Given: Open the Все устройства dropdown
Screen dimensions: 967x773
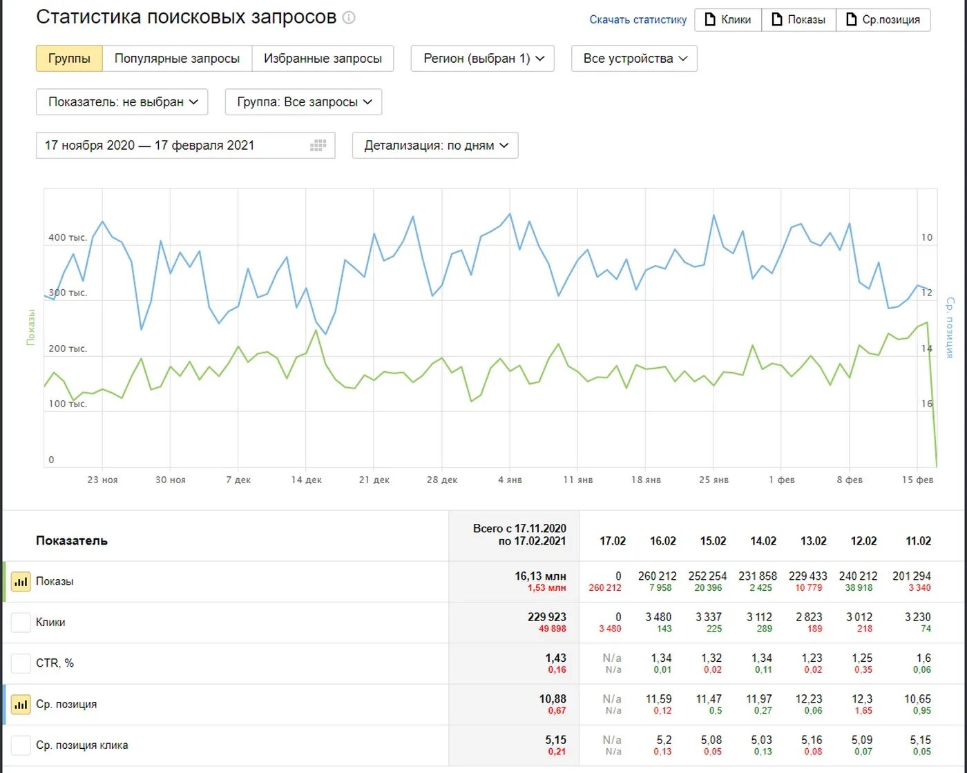Looking at the screenshot, I should [634, 59].
